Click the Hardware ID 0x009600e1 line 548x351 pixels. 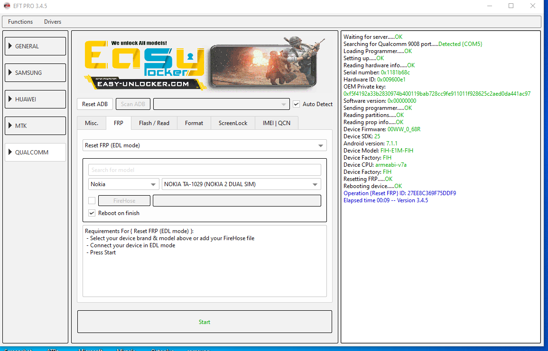(374, 80)
